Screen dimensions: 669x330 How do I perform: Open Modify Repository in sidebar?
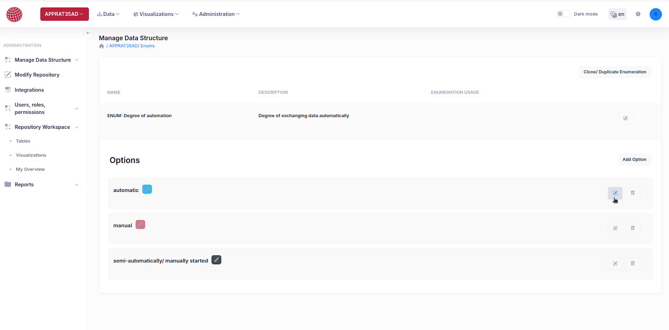tap(37, 75)
